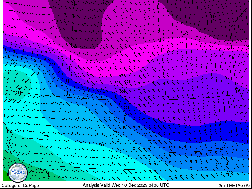252x189 pixels.
Task: Click the 268 contour label
Action: pos(123,75)
